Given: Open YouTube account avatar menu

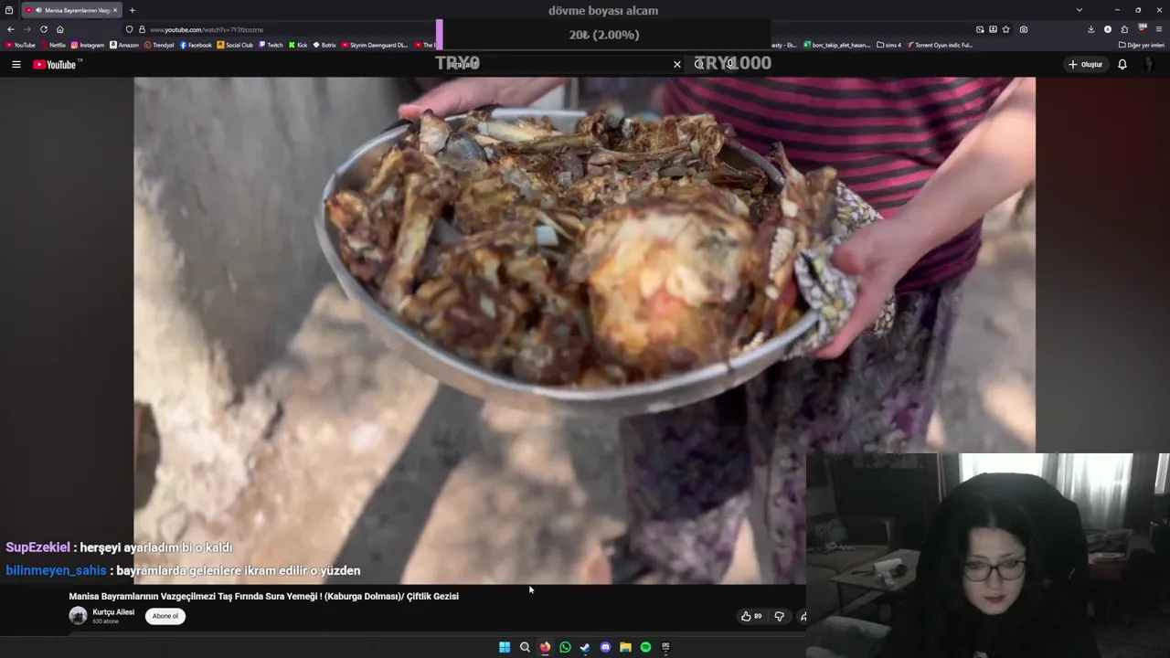Looking at the screenshot, I should (x=1150, y=64).
